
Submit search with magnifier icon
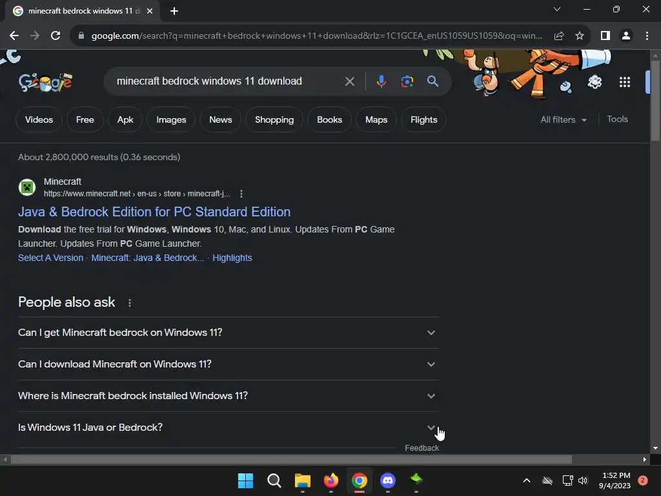(x=433, y=81)
